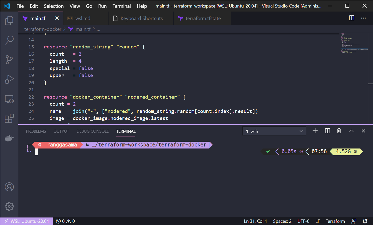Open the Docker extension panel
The image size is (373, 225).
click(x=9, y=138)
